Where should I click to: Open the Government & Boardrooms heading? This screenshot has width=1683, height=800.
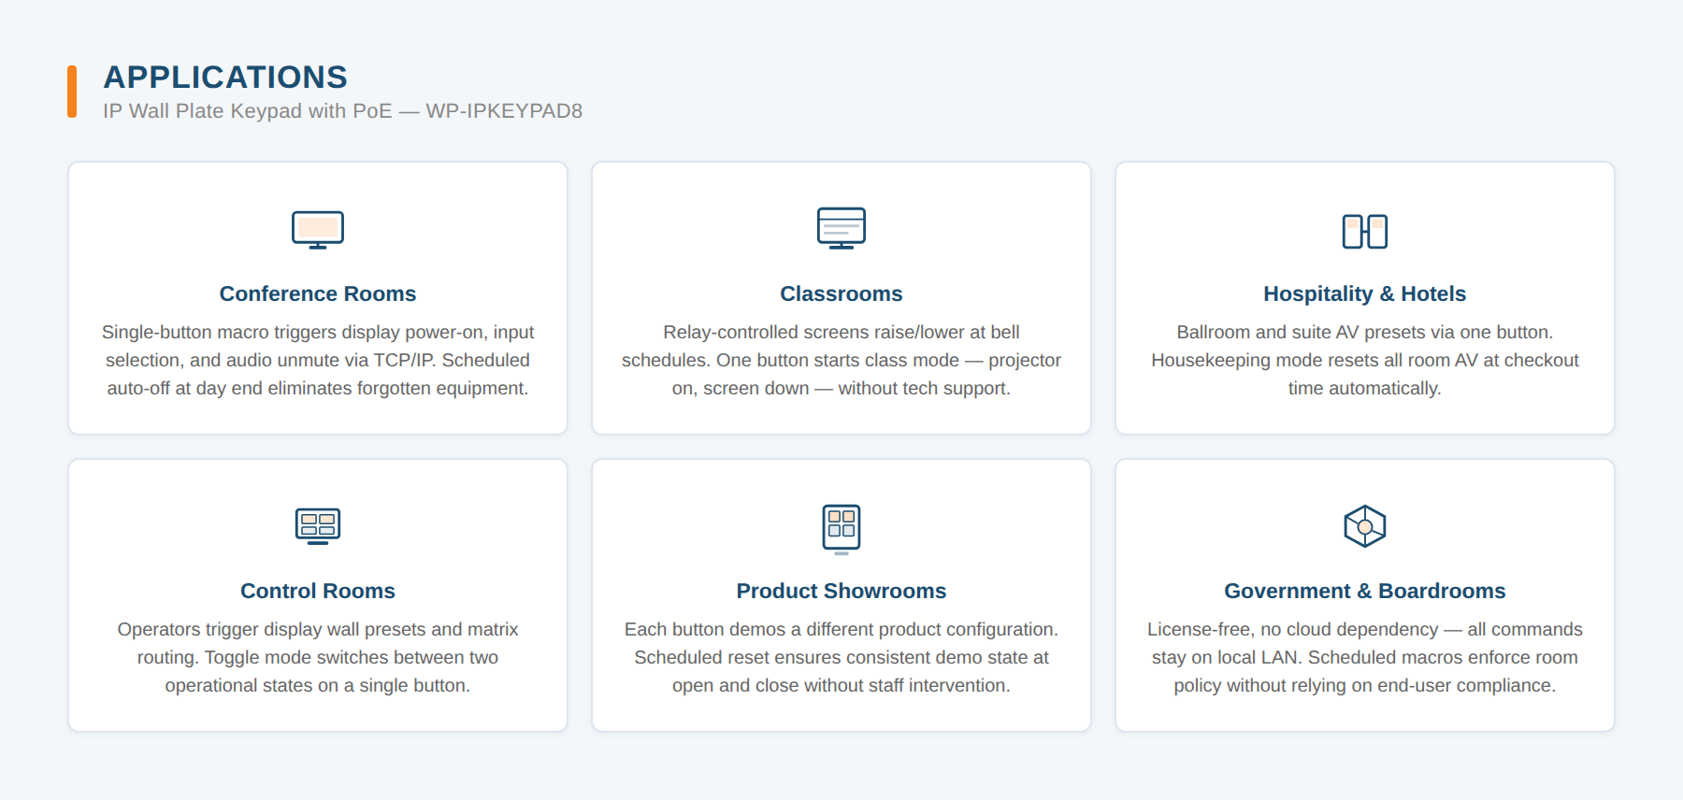pyautogui.click(x=1365, y=591)
